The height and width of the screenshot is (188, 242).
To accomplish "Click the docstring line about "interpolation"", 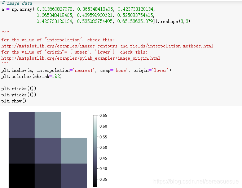I will 58,40.
